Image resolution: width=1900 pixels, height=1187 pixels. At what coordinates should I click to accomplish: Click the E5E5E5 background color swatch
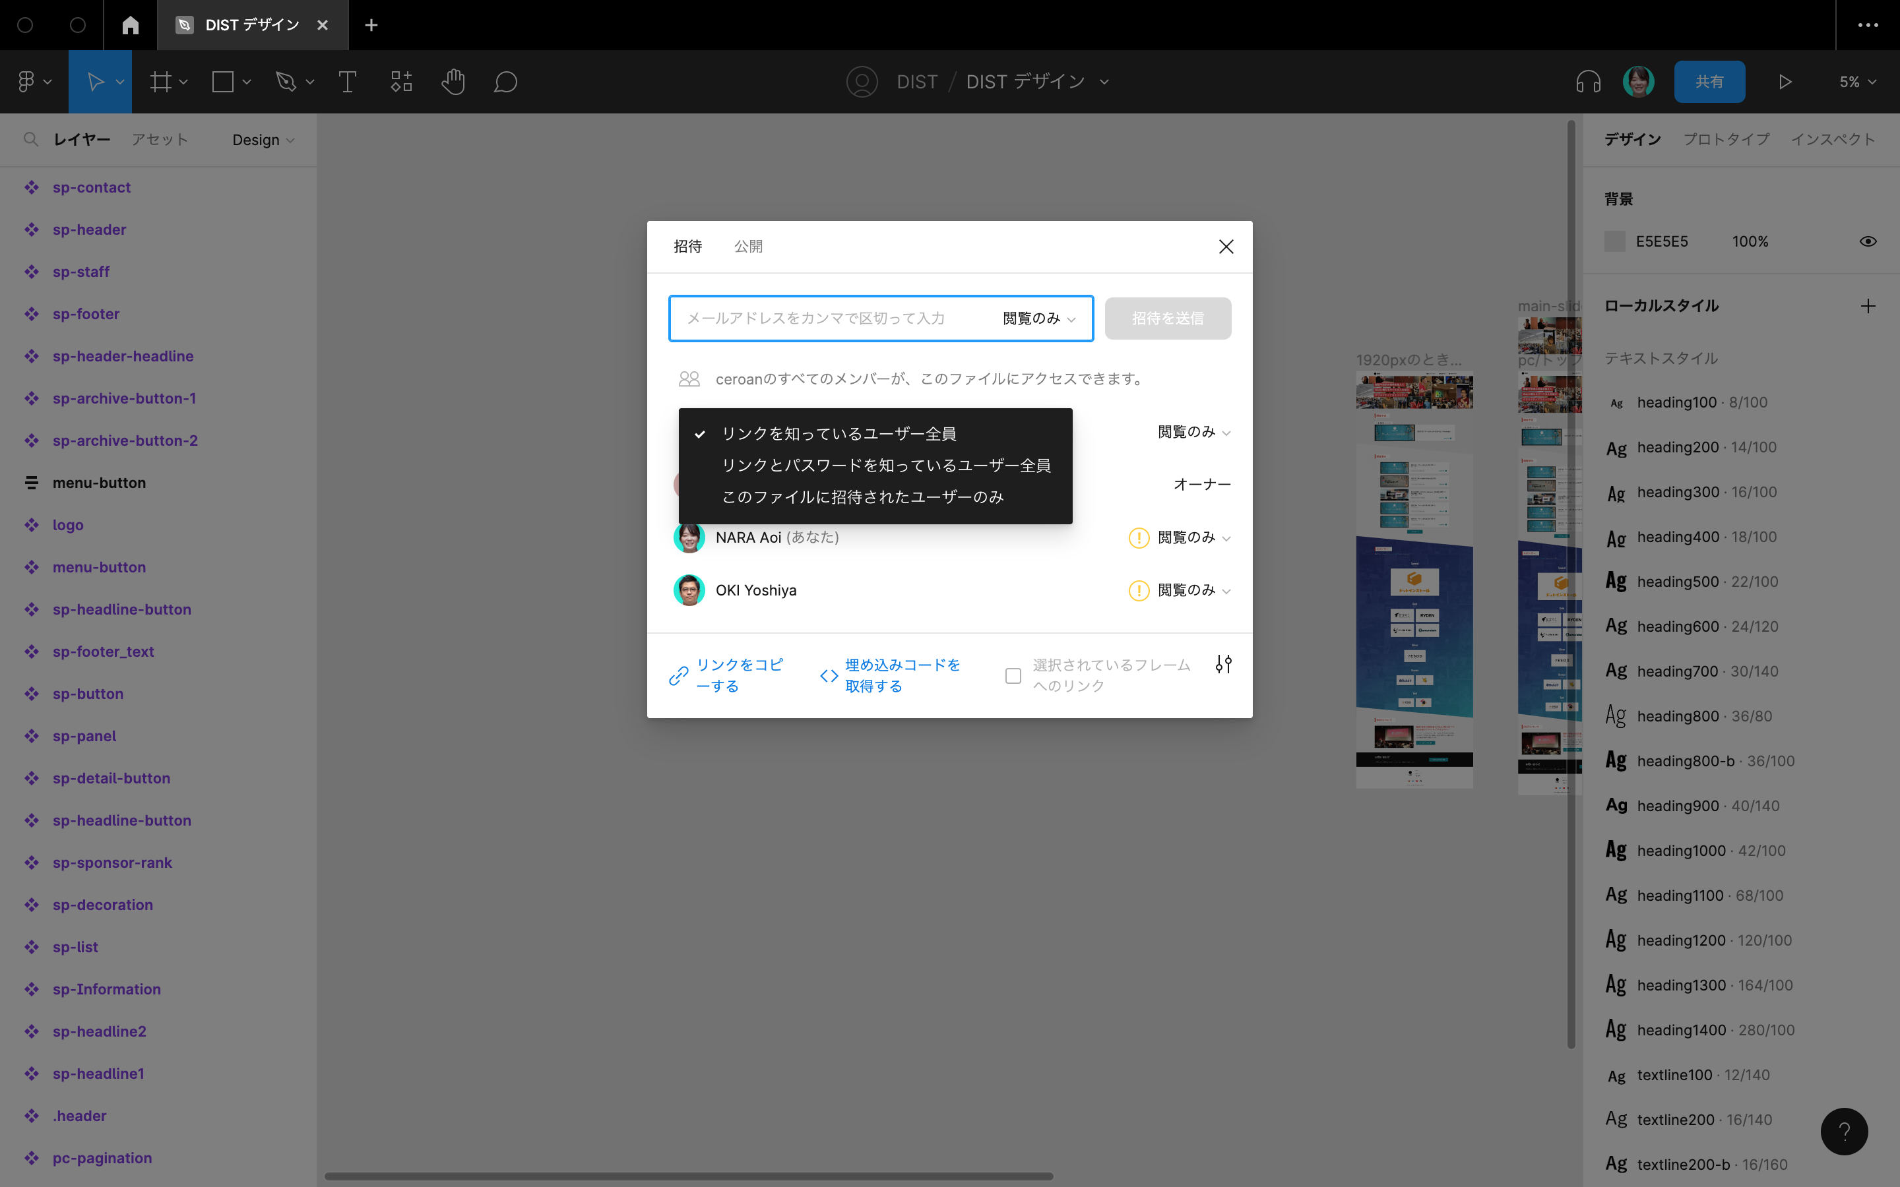[1615, 241]
